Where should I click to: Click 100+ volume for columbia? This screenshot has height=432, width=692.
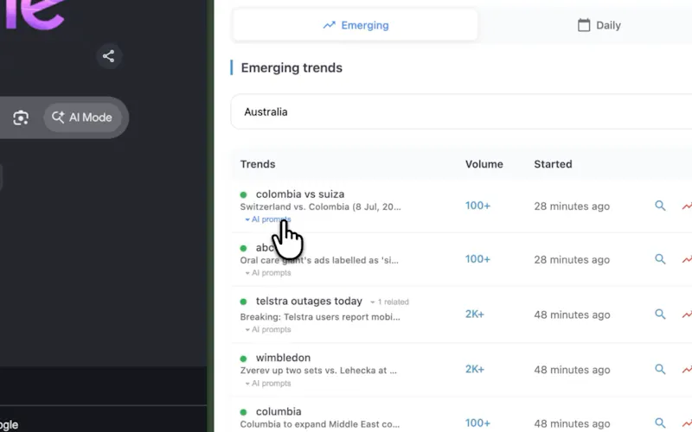pos(477,423)
